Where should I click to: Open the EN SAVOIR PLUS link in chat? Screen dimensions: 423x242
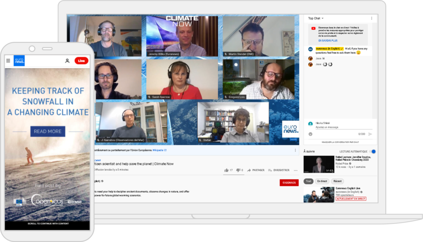(328, 41)
